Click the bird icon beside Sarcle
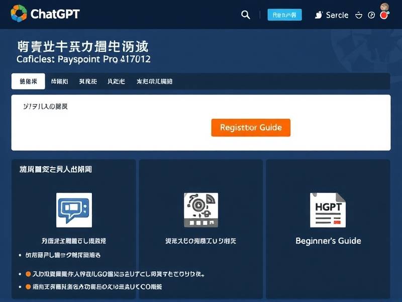The height and width of the screenshot is (302, 402). 318,15
